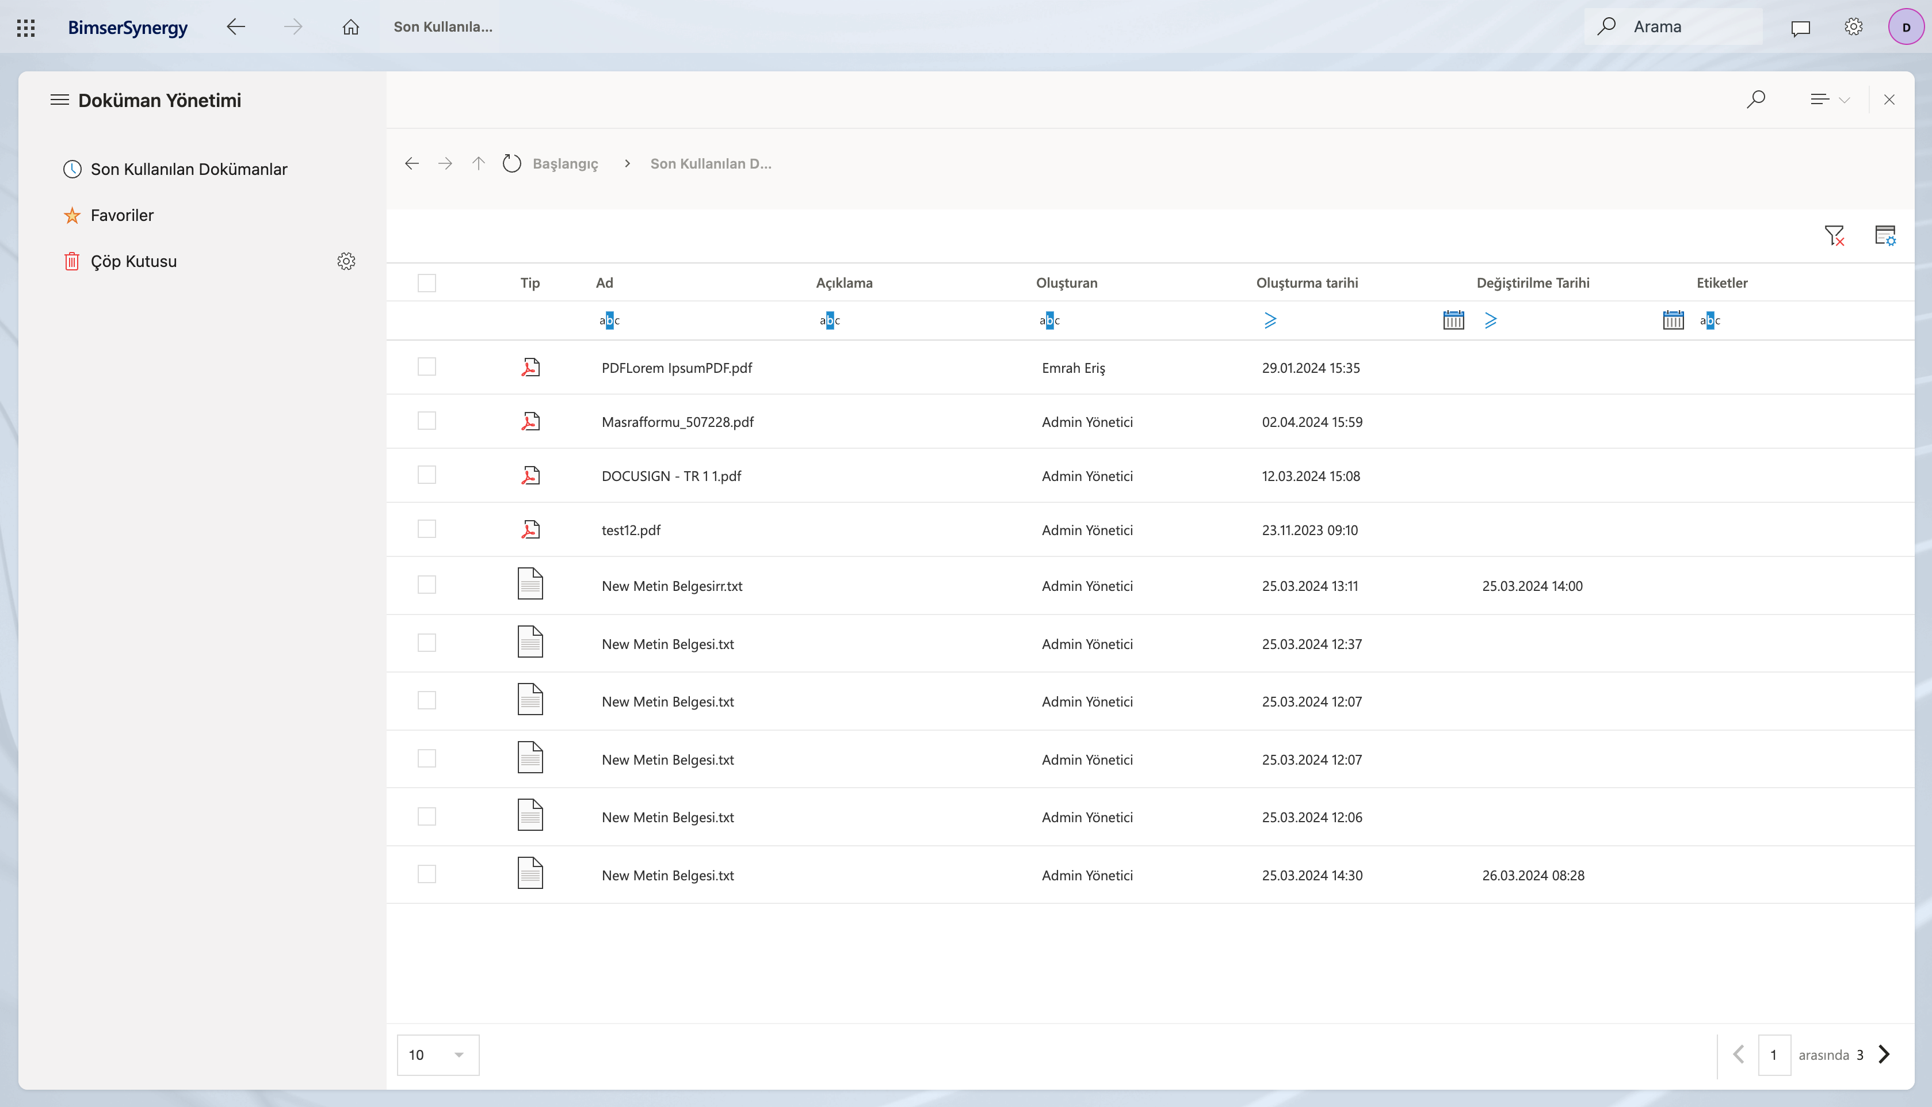Navigate forward in the folder toolbar
Viewport: 1932px width, 1107px height.
click(445, 163)
